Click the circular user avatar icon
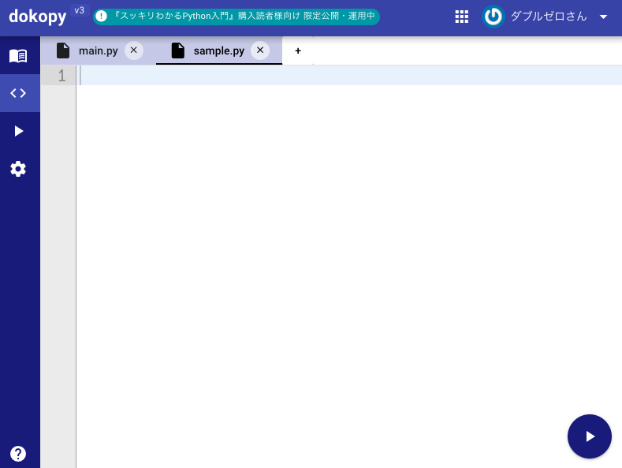The image size is (622, 468). coord(494,17)
